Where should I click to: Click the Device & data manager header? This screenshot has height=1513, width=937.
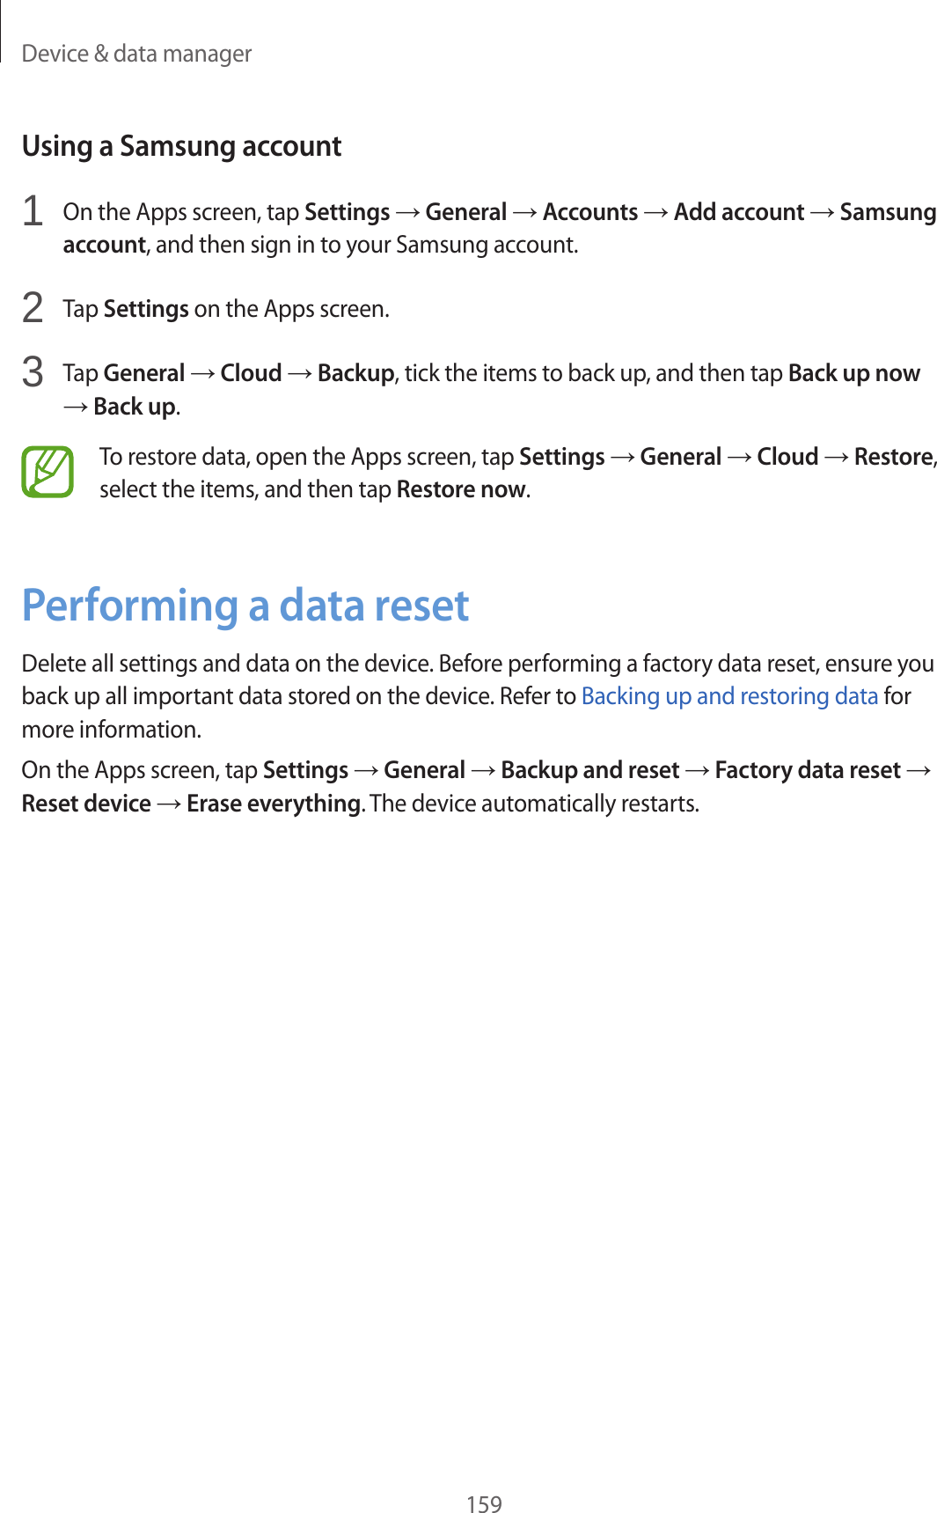click(x=136, y=54)
